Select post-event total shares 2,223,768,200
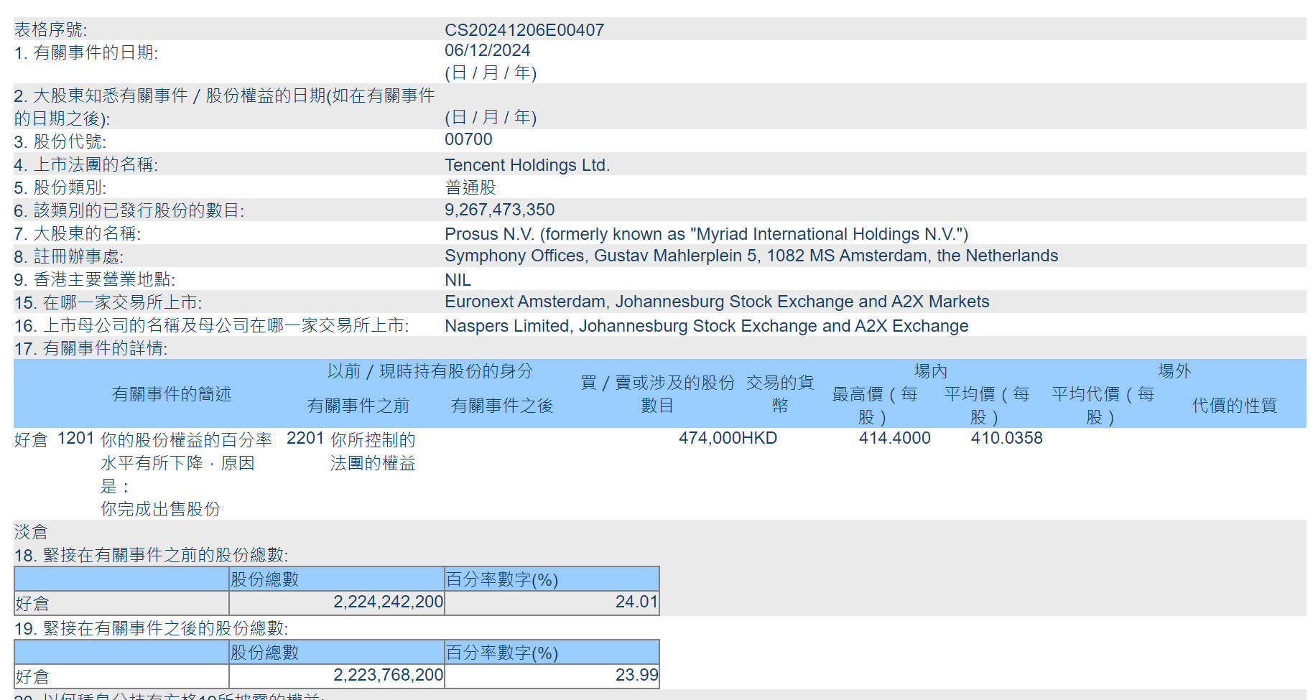This screenshot has width=1313, height=700. [x=389, y=675]
